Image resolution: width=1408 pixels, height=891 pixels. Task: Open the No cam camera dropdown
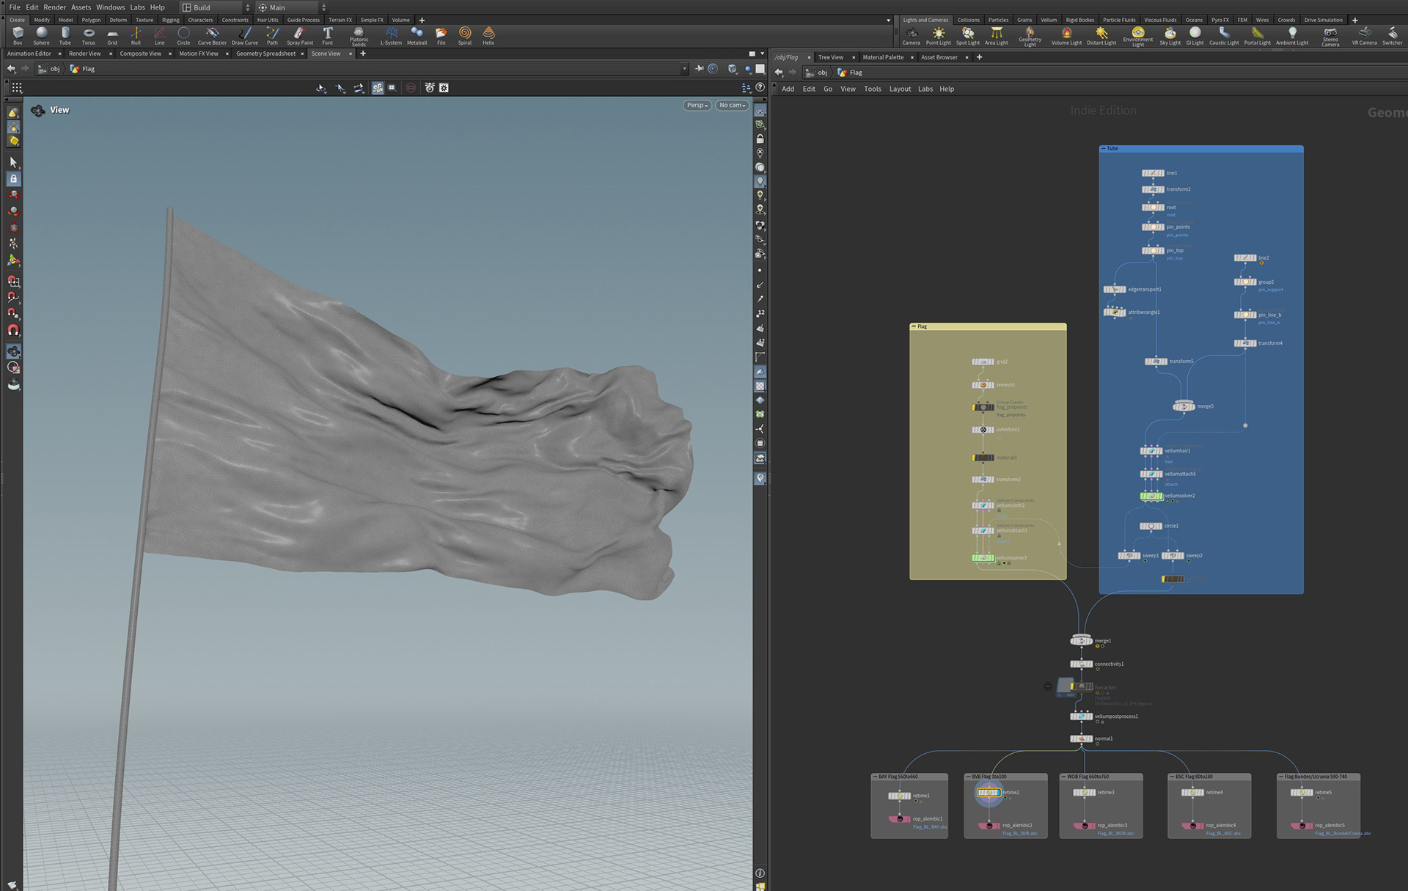(731, 106)
